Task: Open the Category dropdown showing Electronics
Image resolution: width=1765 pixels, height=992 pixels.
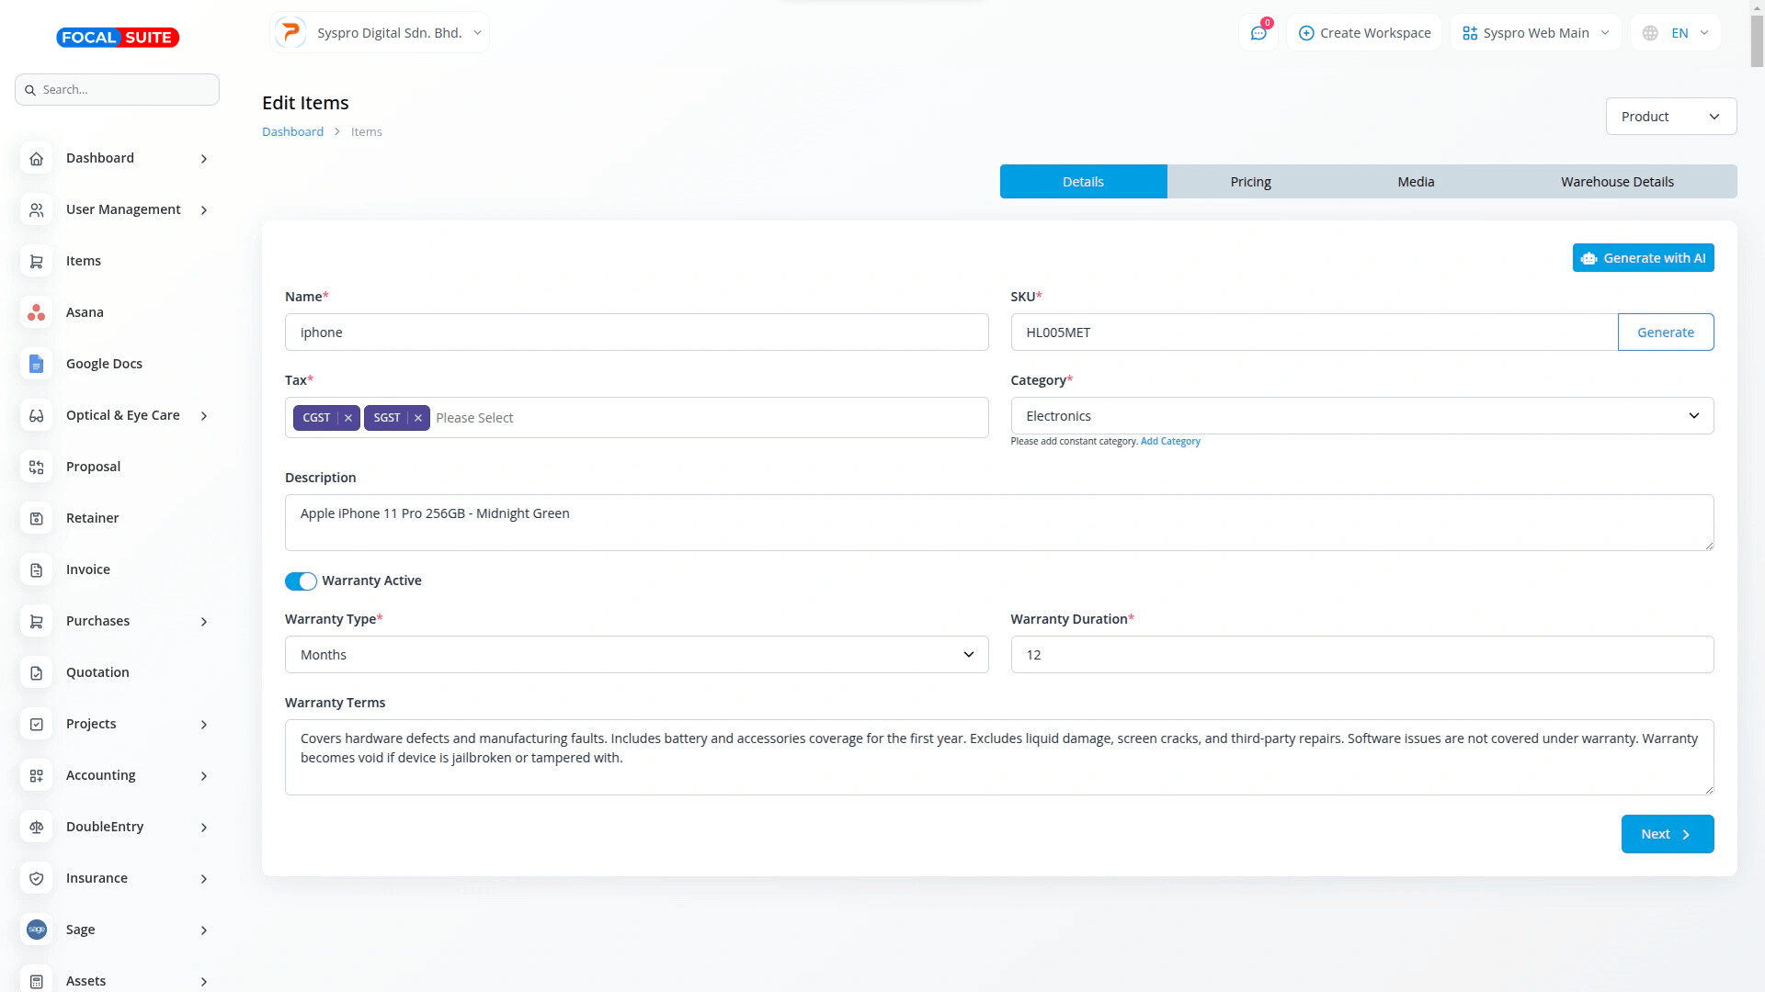Action: [x=1361, y=416]
